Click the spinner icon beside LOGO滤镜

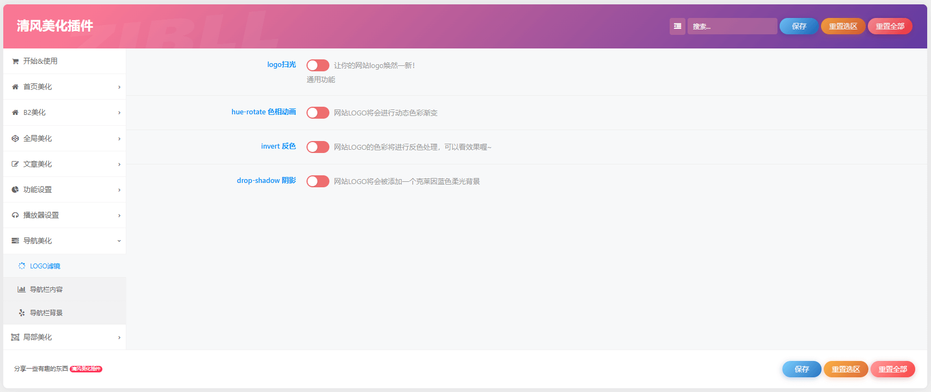(22, 266)
